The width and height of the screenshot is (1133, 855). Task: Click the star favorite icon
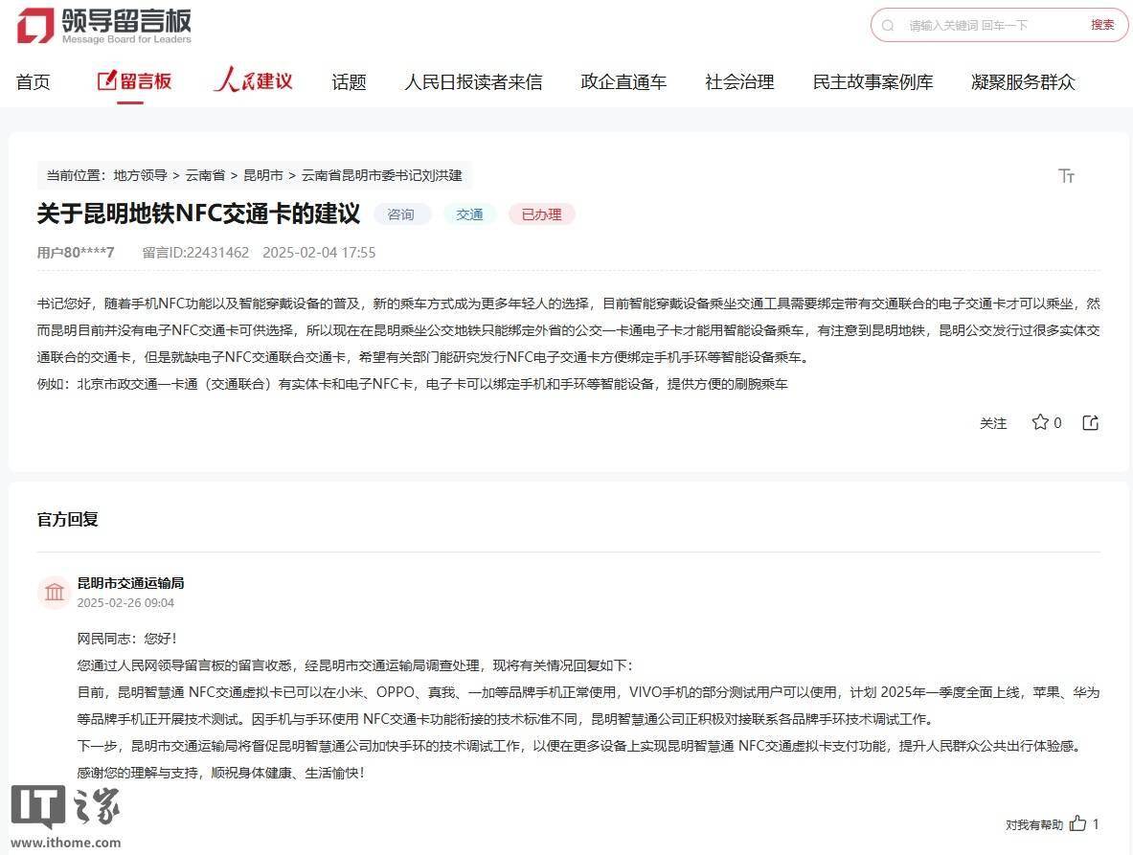tap(1040, 422)
